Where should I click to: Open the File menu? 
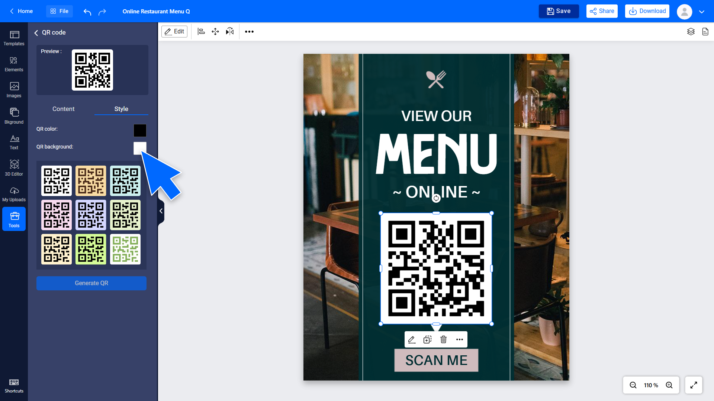(59, 11)
